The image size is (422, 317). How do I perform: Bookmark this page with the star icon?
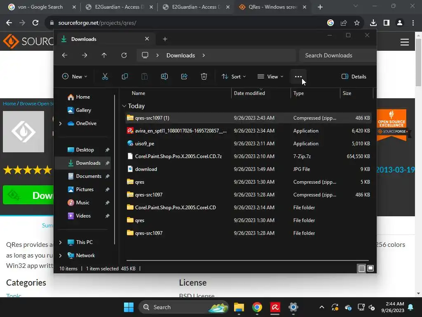pos(357,23)
